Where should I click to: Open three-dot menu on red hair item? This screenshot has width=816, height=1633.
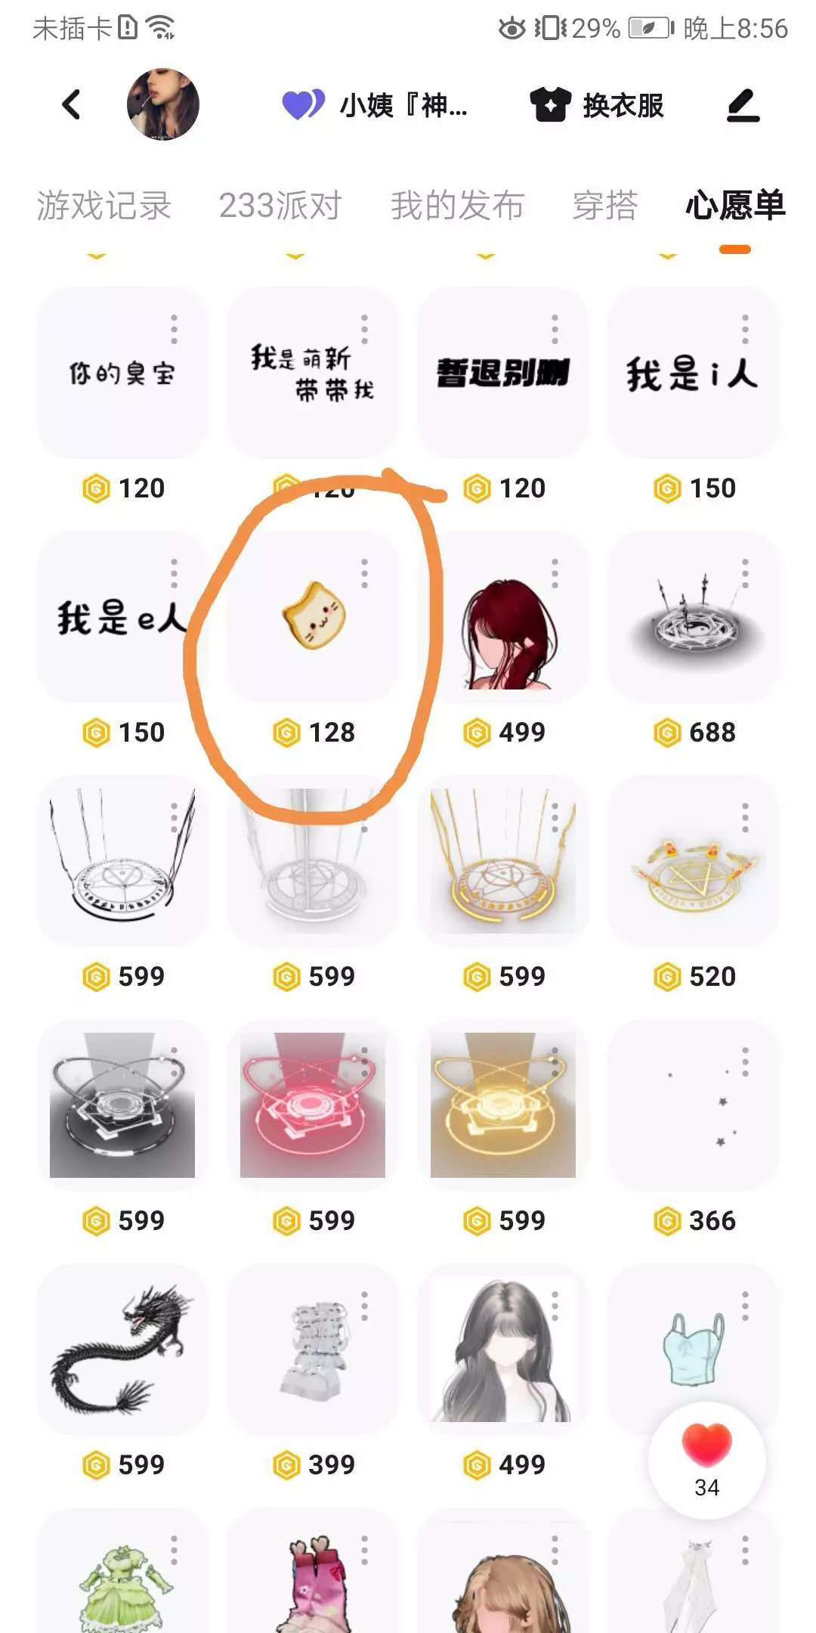[555, 574]
